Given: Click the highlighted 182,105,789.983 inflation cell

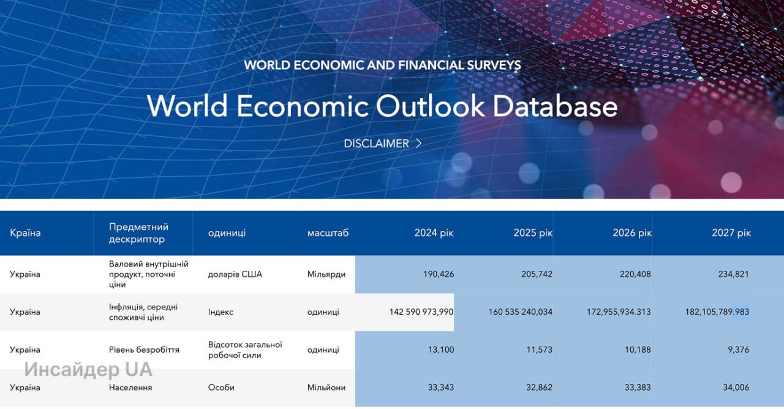Looking at the screenshot, I should (x=717, y=312).
